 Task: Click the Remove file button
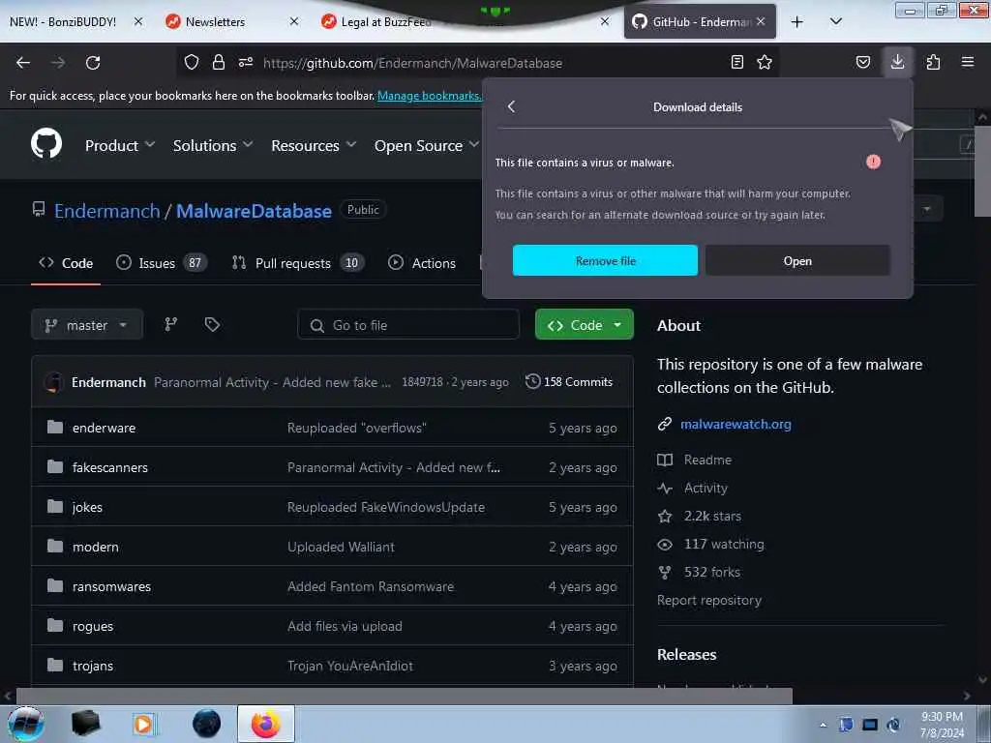[605, 260]
